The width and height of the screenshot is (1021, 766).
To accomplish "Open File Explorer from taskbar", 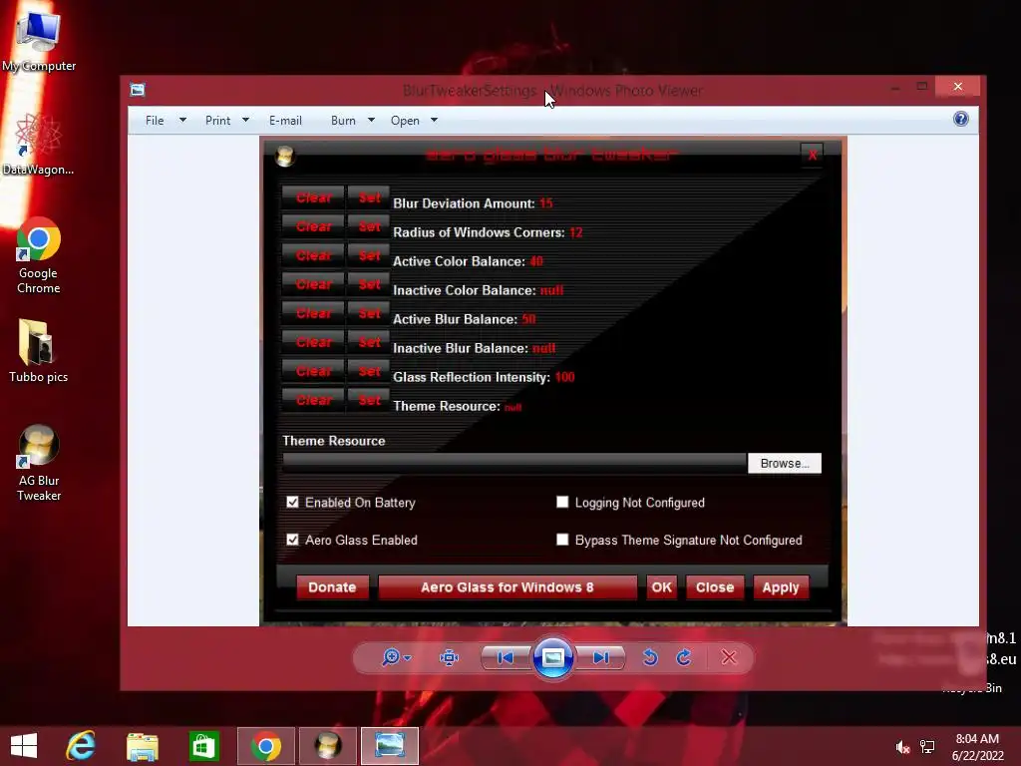I will (142, 746).
